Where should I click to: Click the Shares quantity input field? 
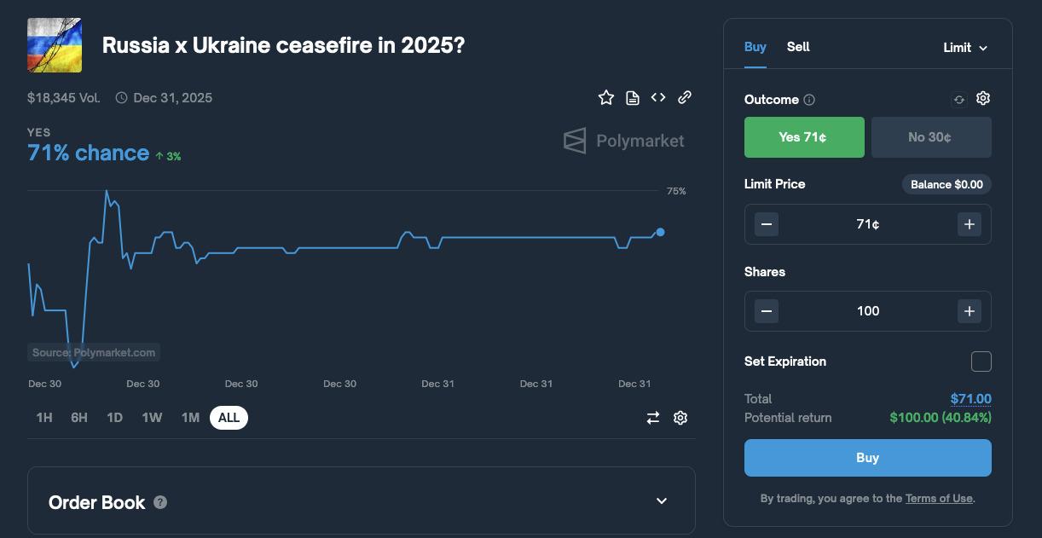(868, 311)
